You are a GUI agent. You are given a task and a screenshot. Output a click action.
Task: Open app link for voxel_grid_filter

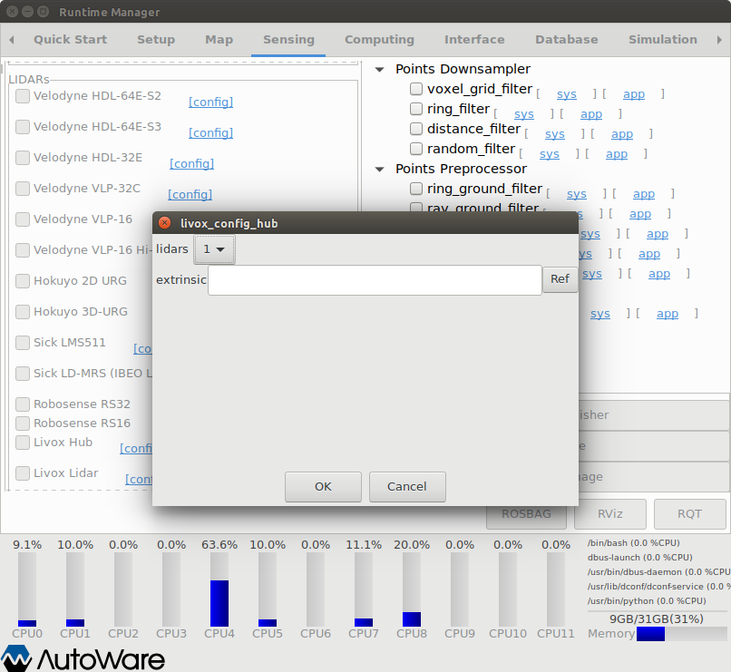[x=634, y=94]
